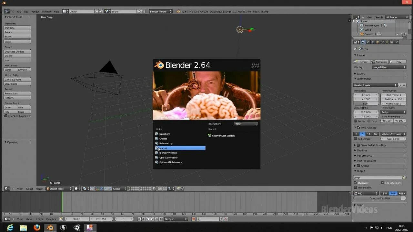Open the Object Constraints chain tab icon
Screen dimensions: 413x232
[382, 42]
